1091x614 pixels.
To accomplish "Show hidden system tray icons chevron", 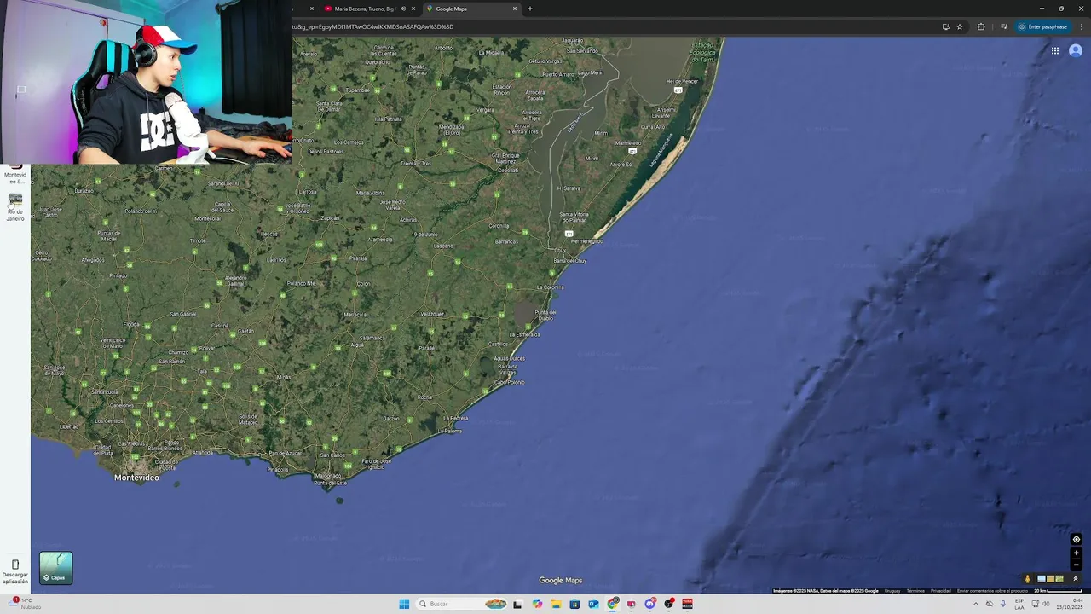I will tap(976, 604).
